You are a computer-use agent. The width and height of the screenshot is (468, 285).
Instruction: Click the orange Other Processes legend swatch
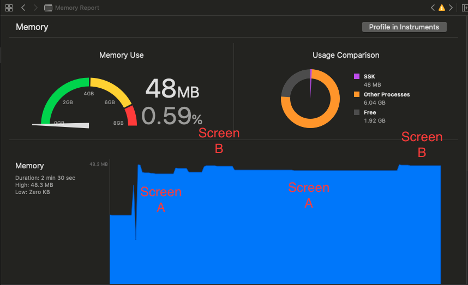tap(357, 94)
